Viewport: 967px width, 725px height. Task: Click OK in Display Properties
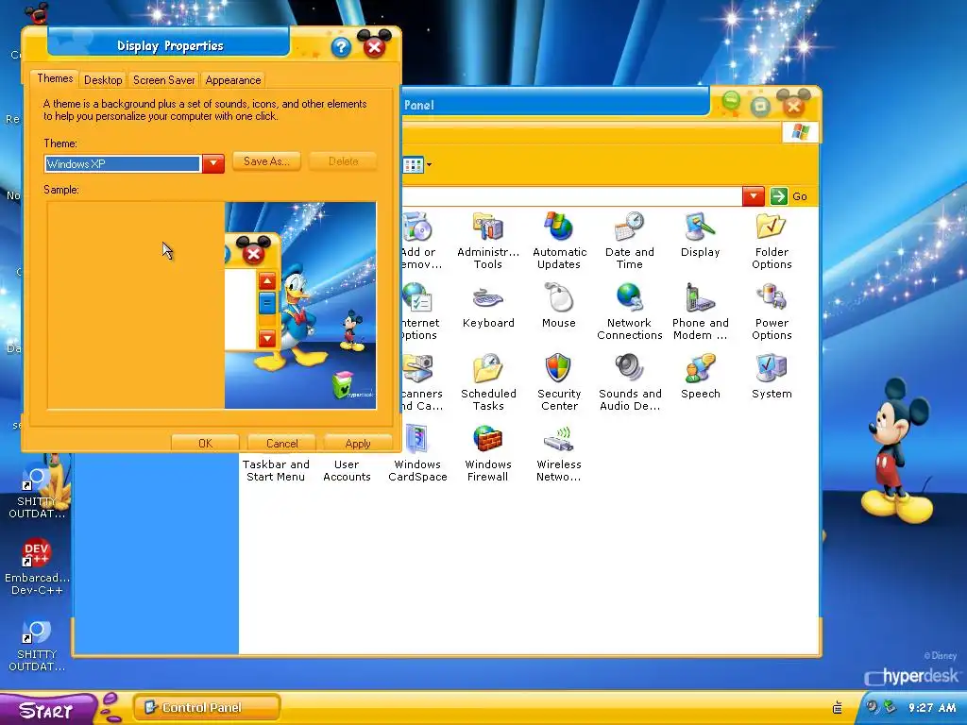pyautogui.click(x=205, y=443)
